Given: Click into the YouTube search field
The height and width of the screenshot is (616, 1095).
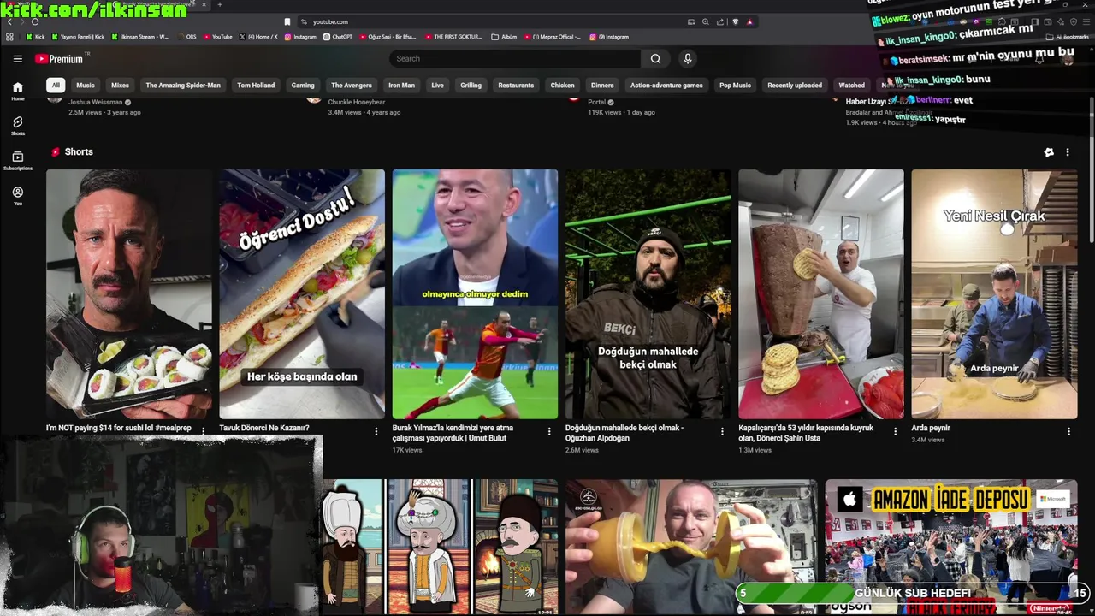Looking at the screenshot, I should 515,59.
